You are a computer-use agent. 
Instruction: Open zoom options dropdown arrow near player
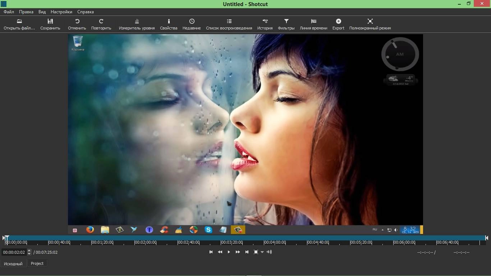pos(262,252)
